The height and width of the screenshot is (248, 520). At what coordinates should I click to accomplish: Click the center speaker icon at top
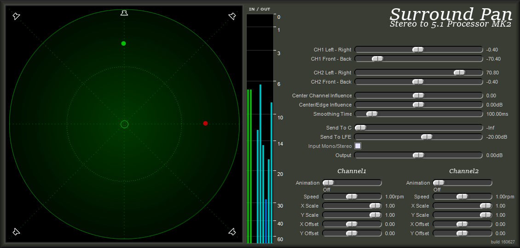(x=124, y=13)
